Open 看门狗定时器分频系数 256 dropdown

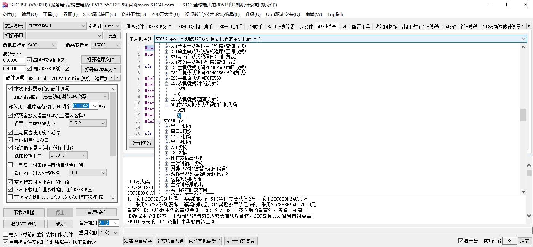click(103, 173)
